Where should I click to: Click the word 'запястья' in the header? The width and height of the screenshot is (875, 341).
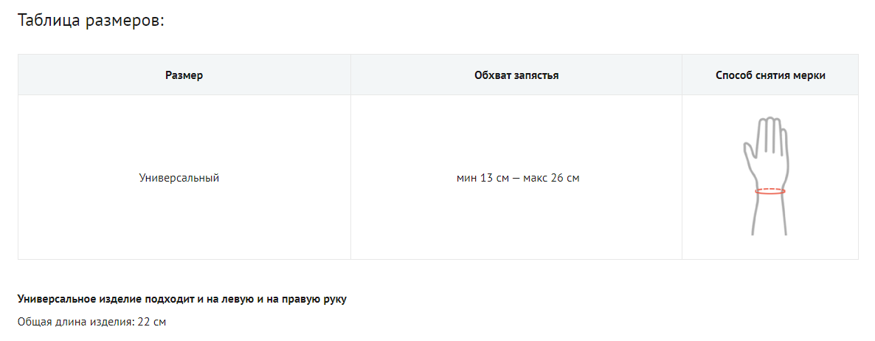(x=536, y=75)
